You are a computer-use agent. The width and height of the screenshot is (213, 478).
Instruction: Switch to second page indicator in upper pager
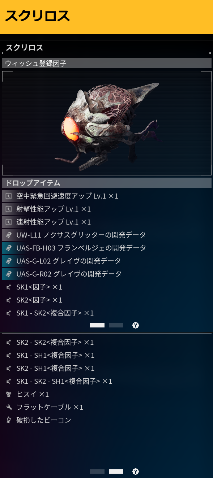[116, 325]
